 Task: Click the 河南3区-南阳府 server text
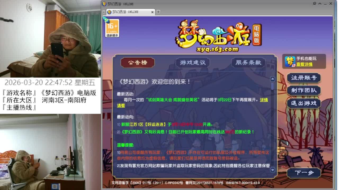64,100
